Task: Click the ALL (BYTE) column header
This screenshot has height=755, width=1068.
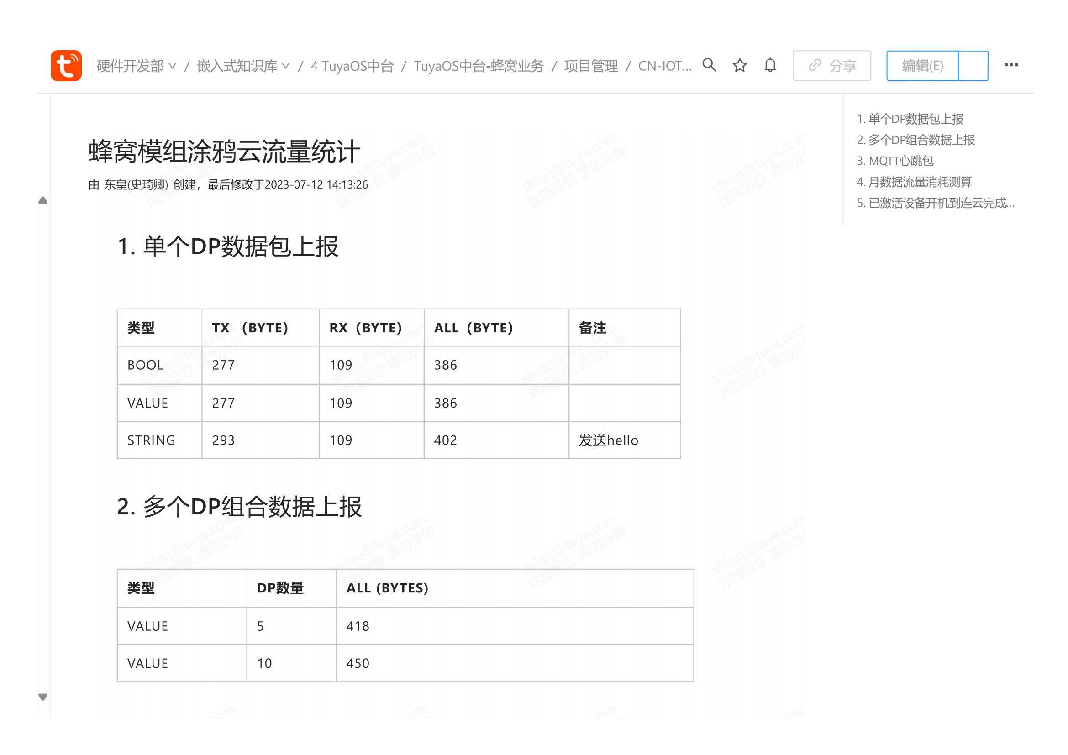Action: click(x=496, y=328)
